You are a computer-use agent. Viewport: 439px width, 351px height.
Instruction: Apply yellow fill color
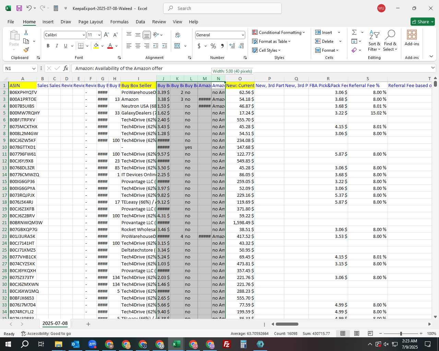click(96, 46)
